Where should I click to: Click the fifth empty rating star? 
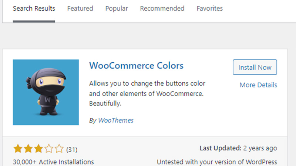pos(59,149)
